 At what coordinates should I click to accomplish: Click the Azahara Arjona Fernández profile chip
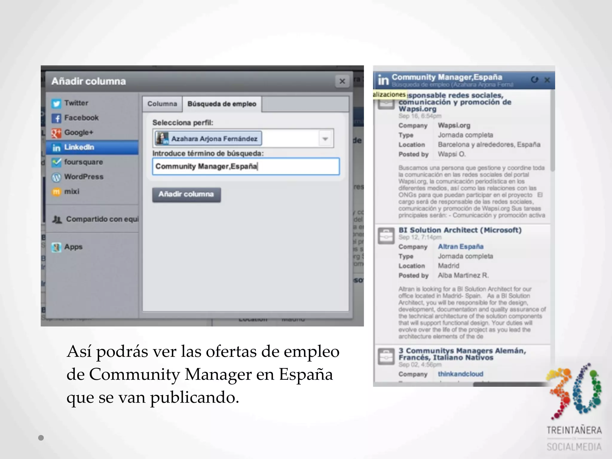208,139
